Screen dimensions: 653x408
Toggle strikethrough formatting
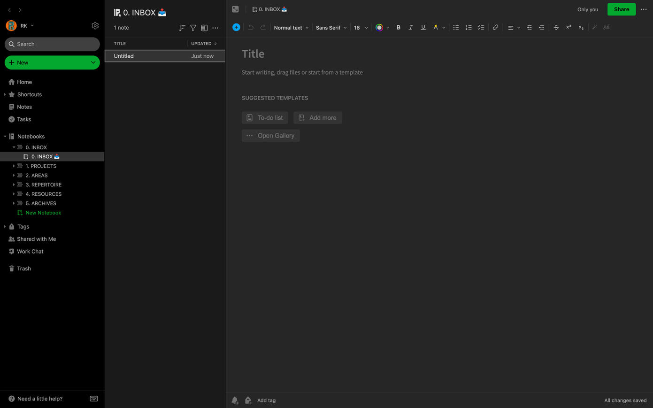(556, 27)
